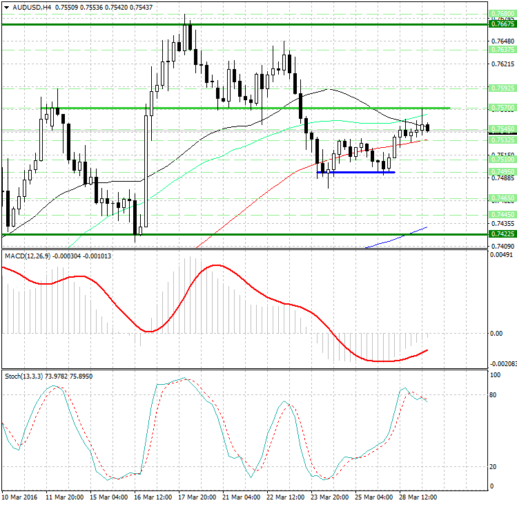This screenshot has width=517, height=505.
Task: Click the 10 Mar 2016 date label
Action: click(x=21, y=497)
